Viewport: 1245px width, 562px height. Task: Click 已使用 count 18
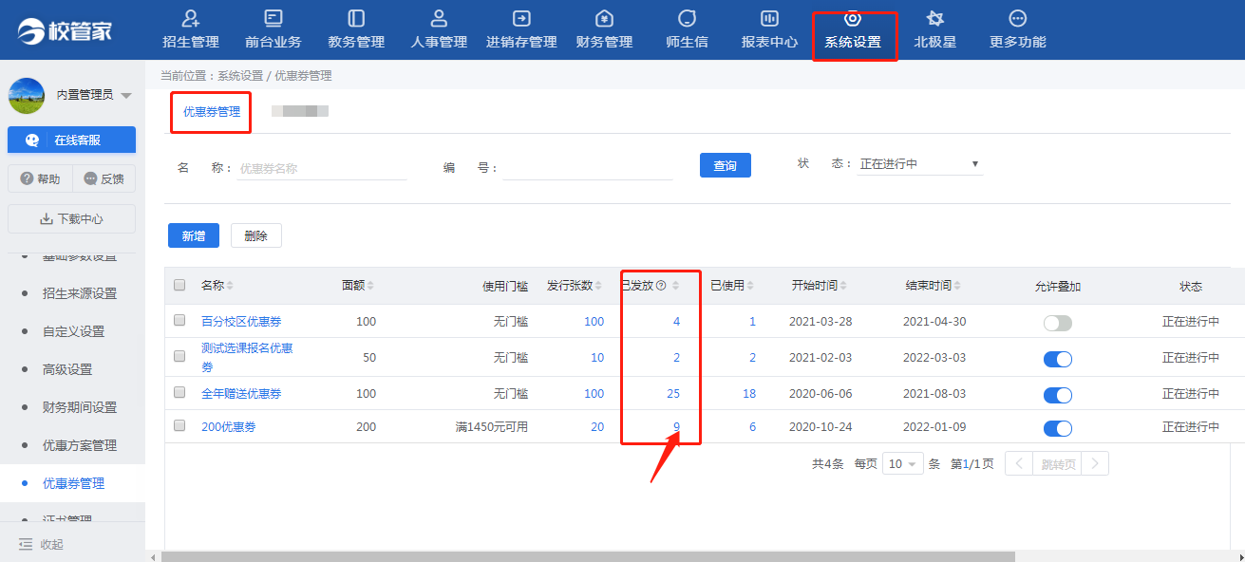(749, 394)
